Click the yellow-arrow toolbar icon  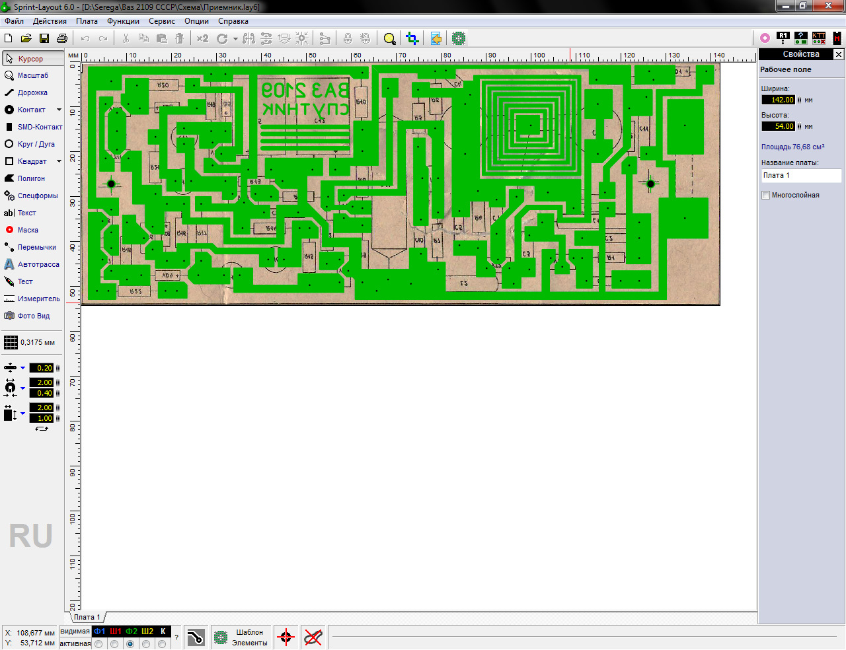tap(436, 38)
